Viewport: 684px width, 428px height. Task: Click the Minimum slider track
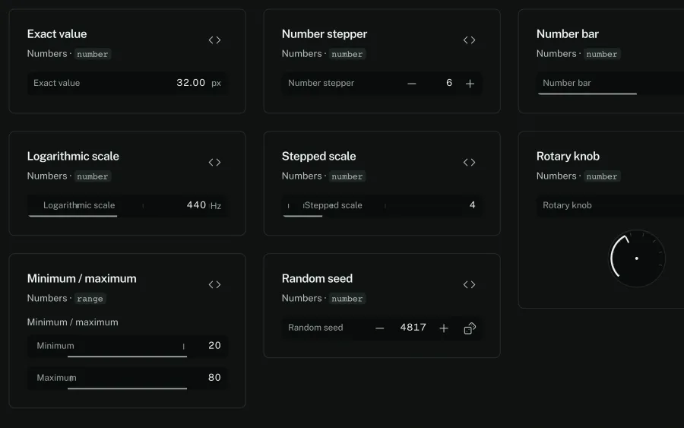pos(127,346)
